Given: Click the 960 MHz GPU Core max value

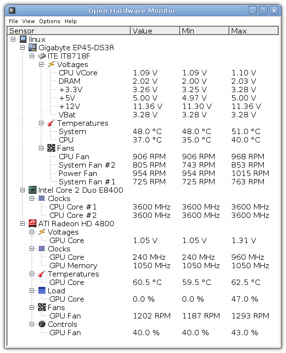Looking at the screenshot, I should coord(248,257).
